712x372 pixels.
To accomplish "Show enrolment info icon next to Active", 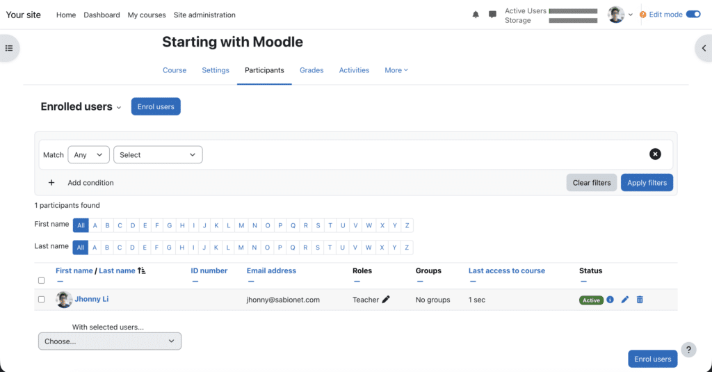I will [610, 299].
